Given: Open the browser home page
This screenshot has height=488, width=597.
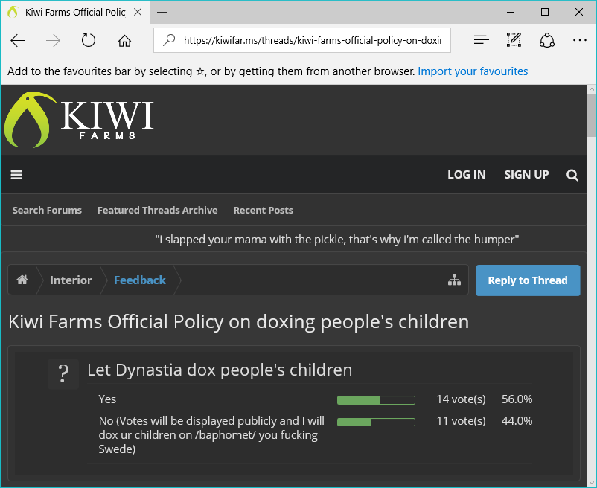Looking at the screenshot, I should pos(124,40).
